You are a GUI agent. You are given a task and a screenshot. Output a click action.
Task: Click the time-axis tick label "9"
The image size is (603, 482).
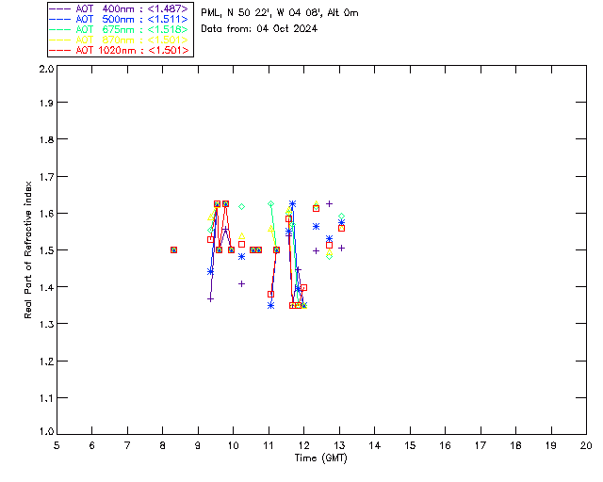click(198, 445)
